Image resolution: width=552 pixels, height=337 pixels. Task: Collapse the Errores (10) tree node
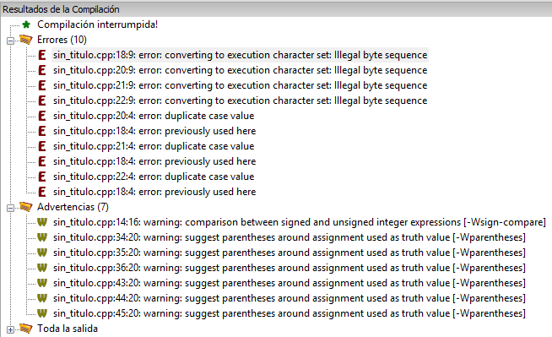10,41
